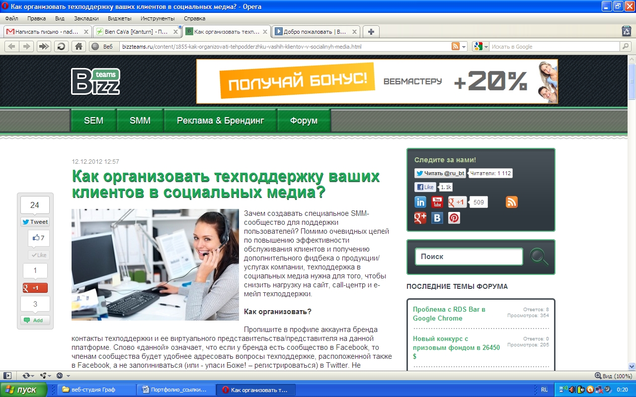
Task: Expand the address bar RSS dropdown arrow
Action: click(464, 47)
